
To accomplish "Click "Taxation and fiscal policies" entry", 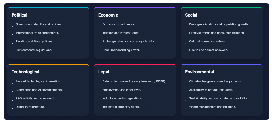I will click(34, 42).
